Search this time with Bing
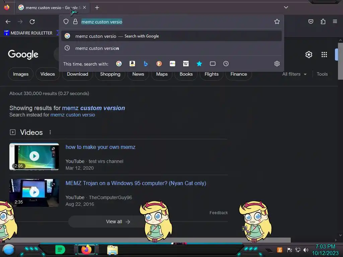 tap(146, 64)
